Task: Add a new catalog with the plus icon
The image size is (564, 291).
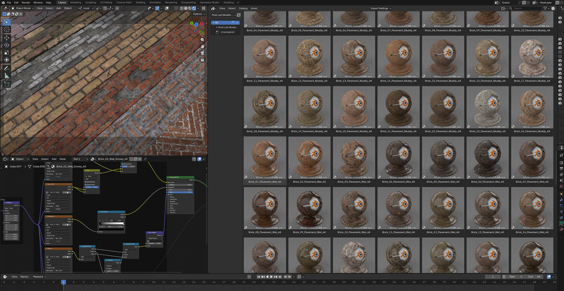Action: [x=237, y=23]
